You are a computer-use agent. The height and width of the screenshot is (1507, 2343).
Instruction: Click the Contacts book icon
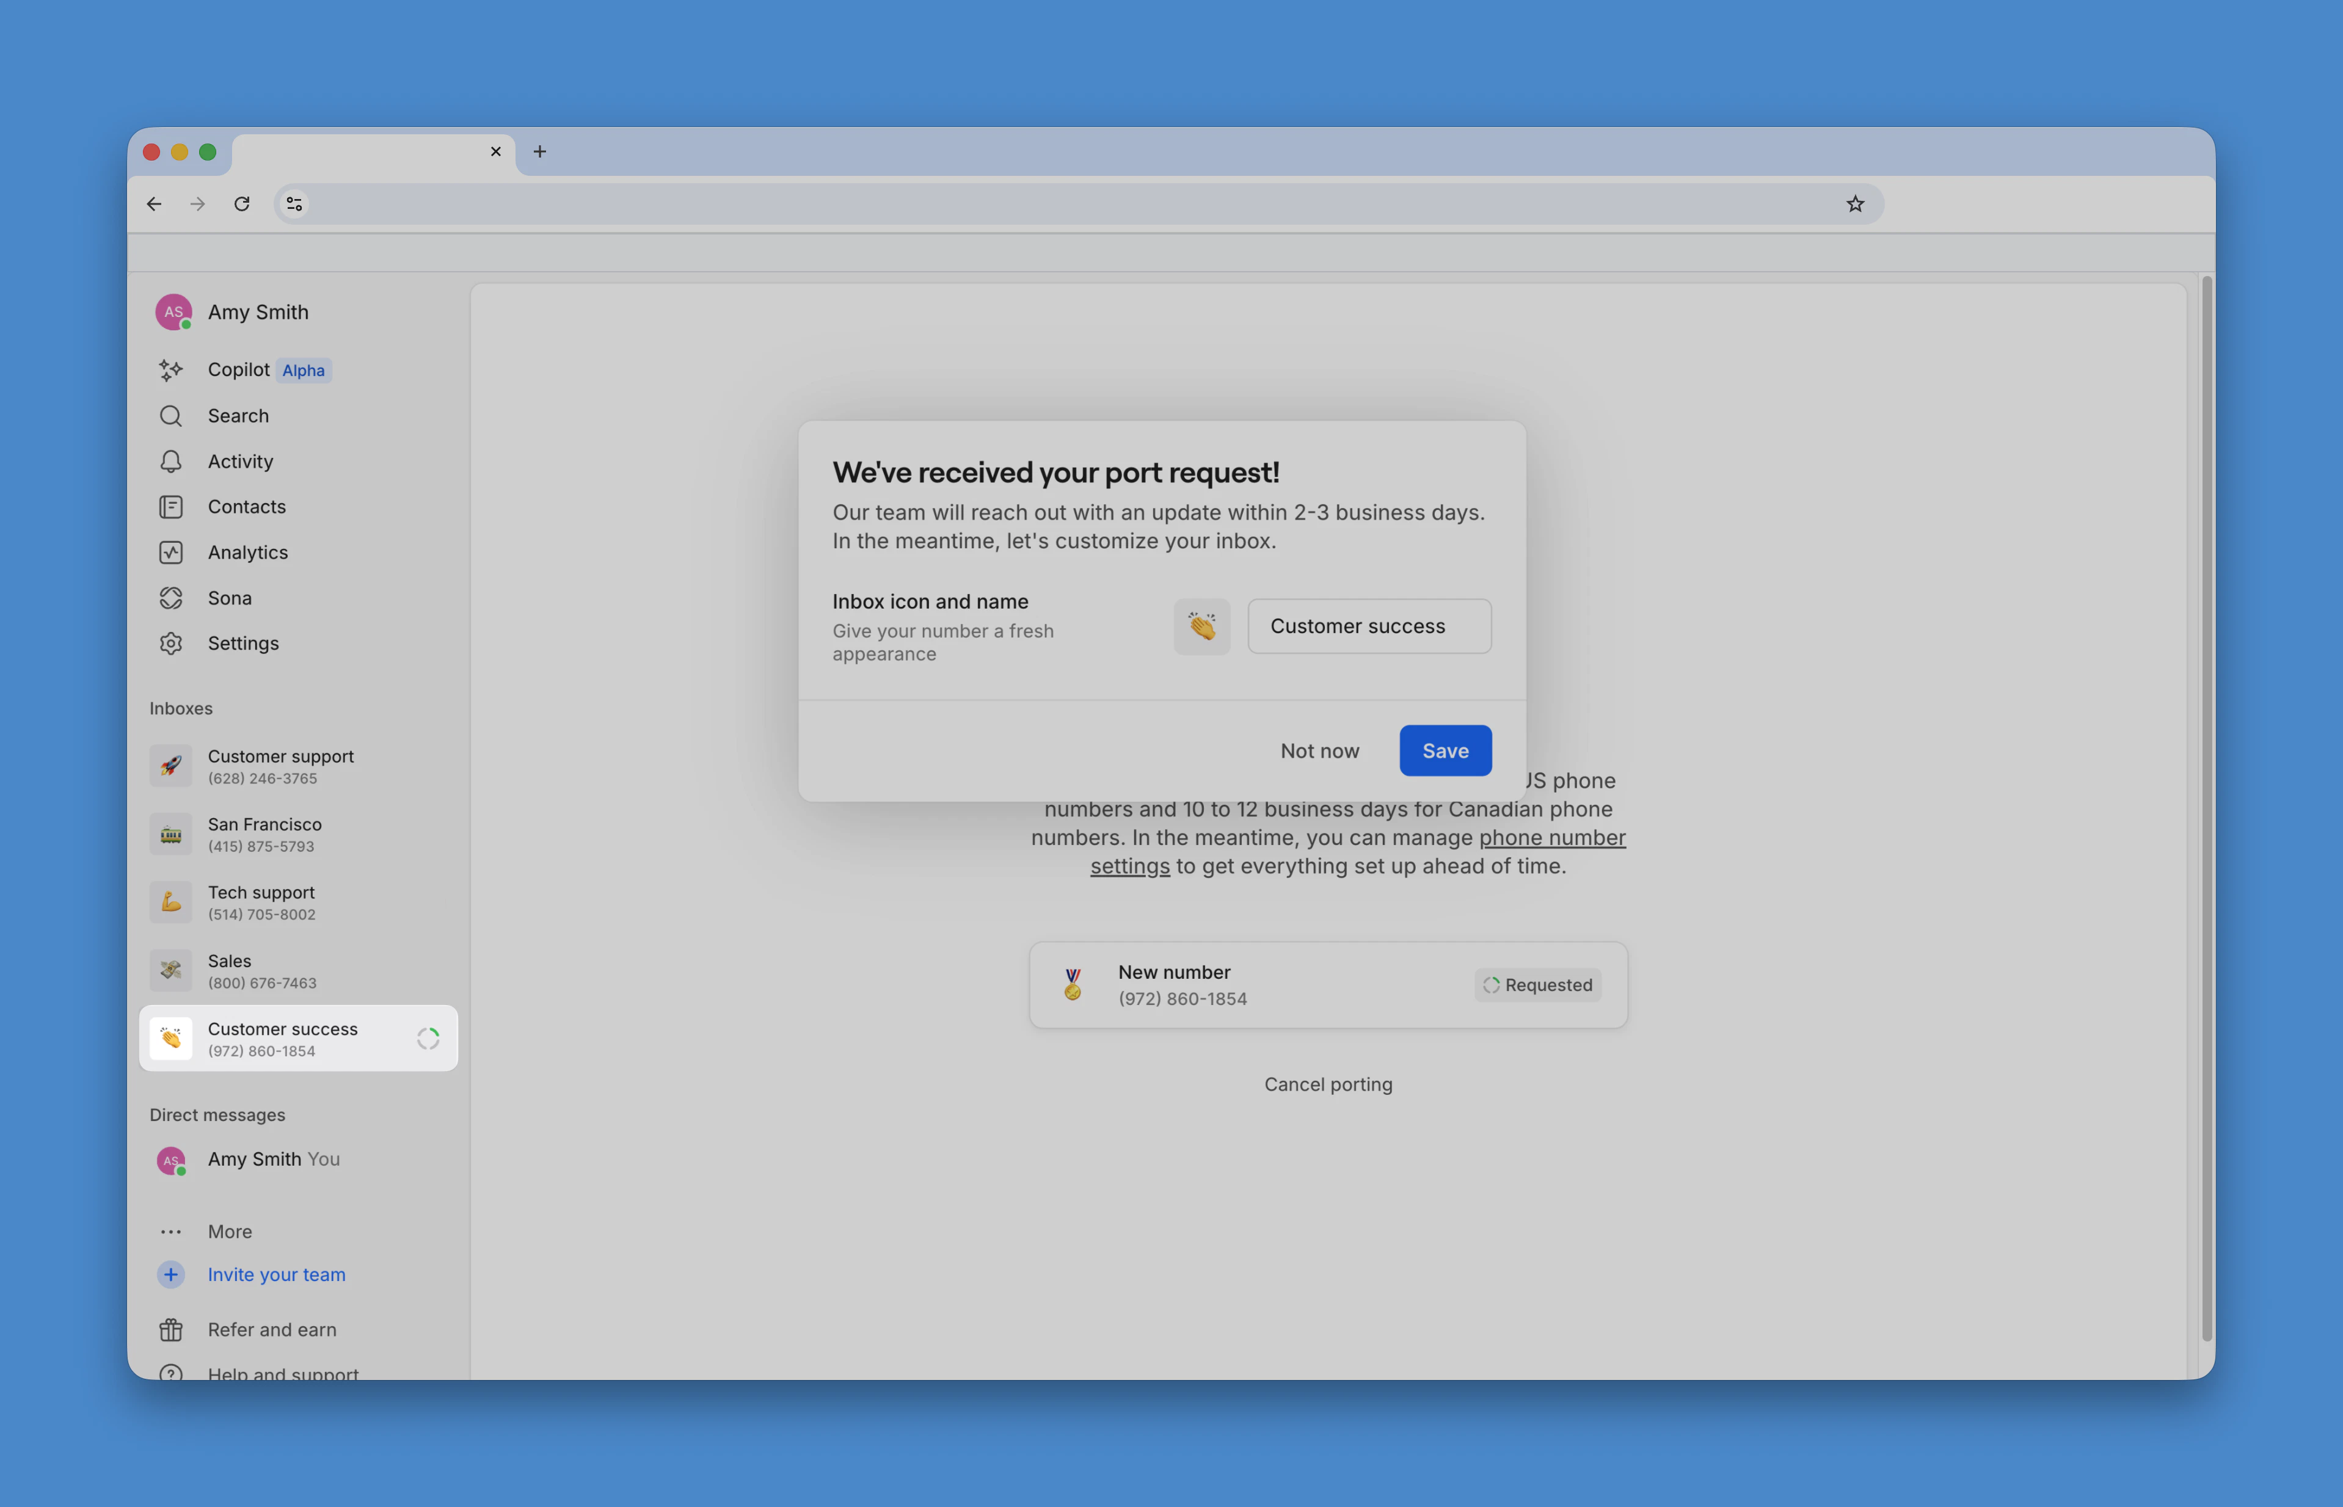[171, 507]
